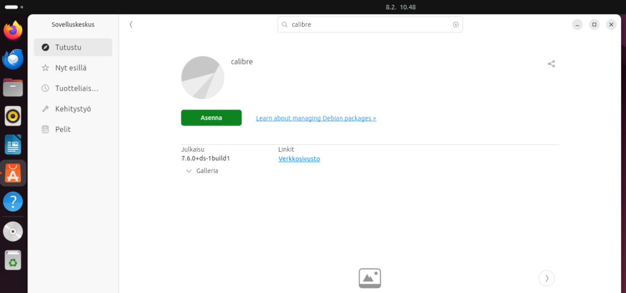Open the Trash in the dock
This screenshot has width=626, height=293.
(x=13, y=260)
